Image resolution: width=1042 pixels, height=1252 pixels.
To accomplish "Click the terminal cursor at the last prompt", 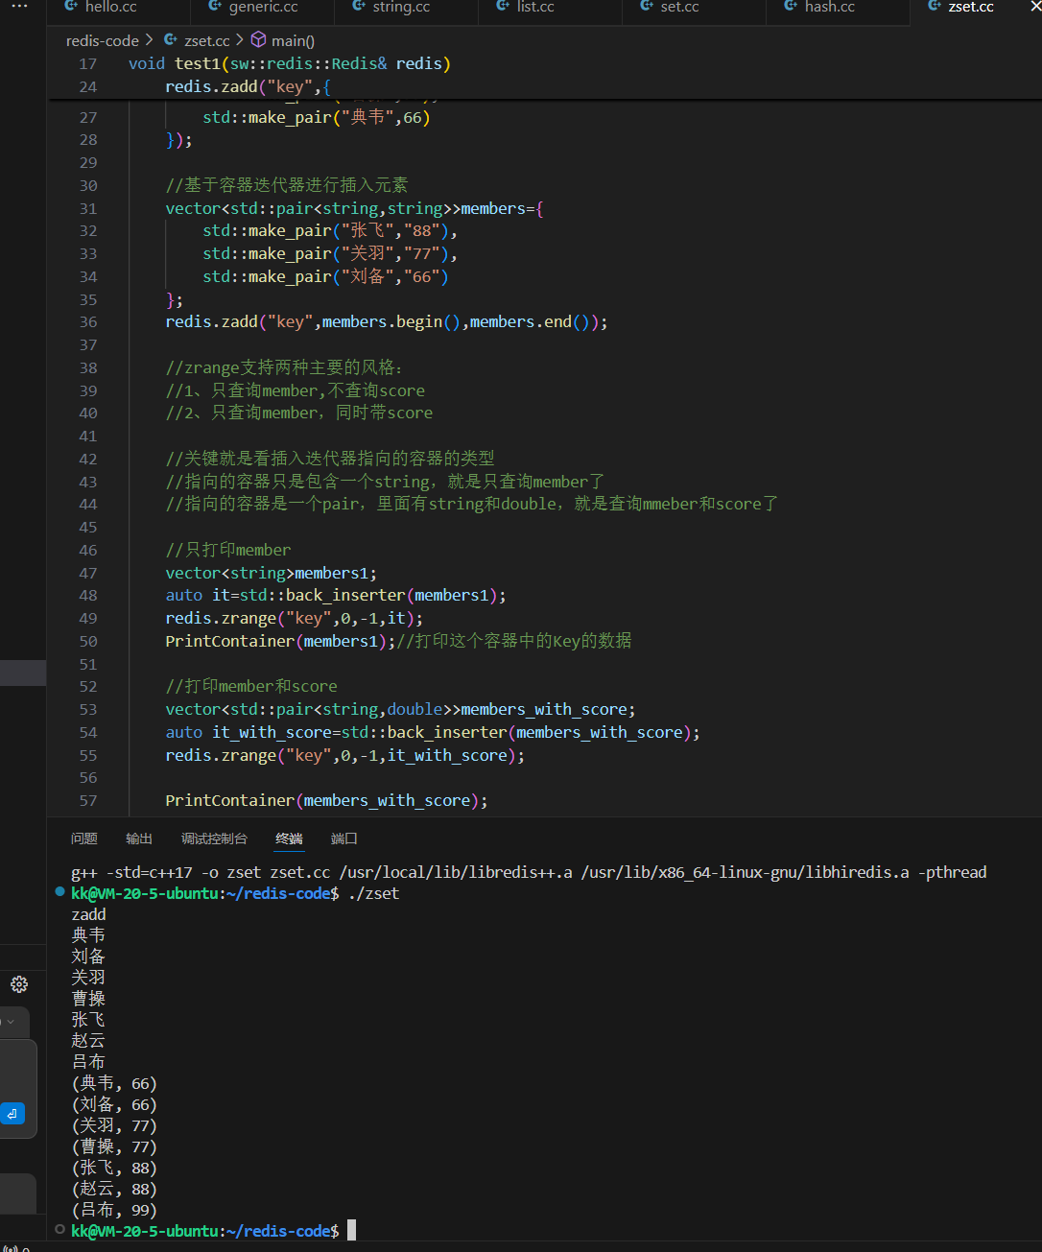I will pos(351,1230).
